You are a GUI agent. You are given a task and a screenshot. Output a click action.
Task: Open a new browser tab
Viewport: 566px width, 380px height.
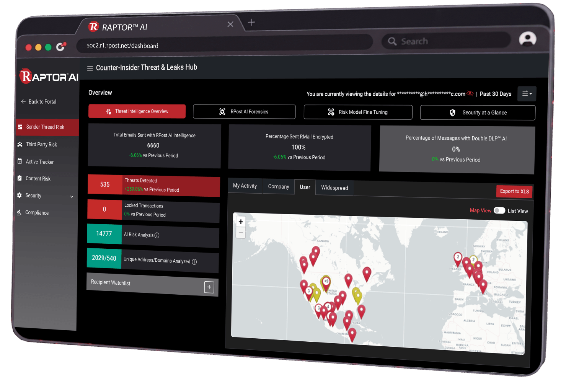click(x=251, y=22)
